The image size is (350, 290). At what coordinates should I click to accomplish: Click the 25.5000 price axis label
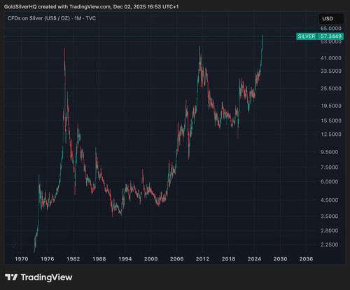pyautogui.click(x=331, y=88)
